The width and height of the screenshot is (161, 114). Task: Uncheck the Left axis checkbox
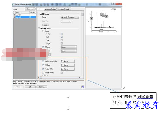tap(62, 37)
